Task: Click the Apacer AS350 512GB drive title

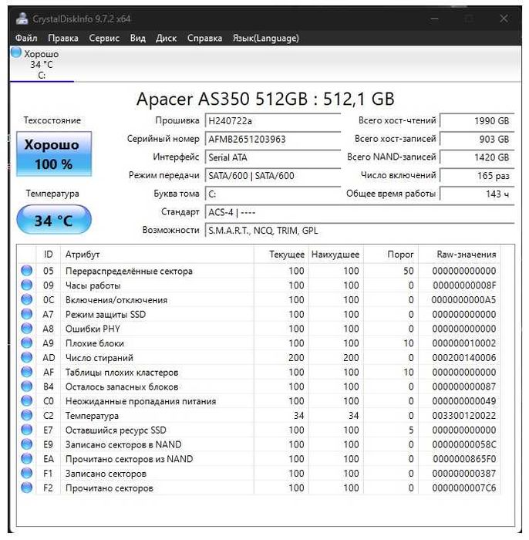Action: coord(265,100)
